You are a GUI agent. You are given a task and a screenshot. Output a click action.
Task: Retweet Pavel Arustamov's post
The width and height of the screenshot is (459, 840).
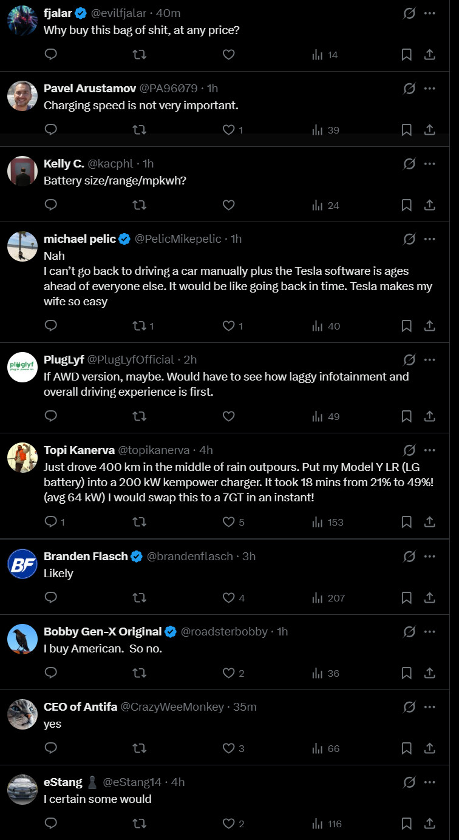coord(139,130)
